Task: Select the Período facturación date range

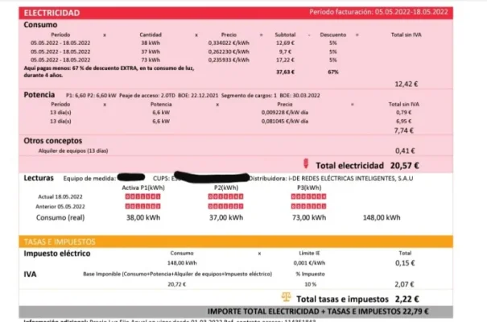Action: 411,12
